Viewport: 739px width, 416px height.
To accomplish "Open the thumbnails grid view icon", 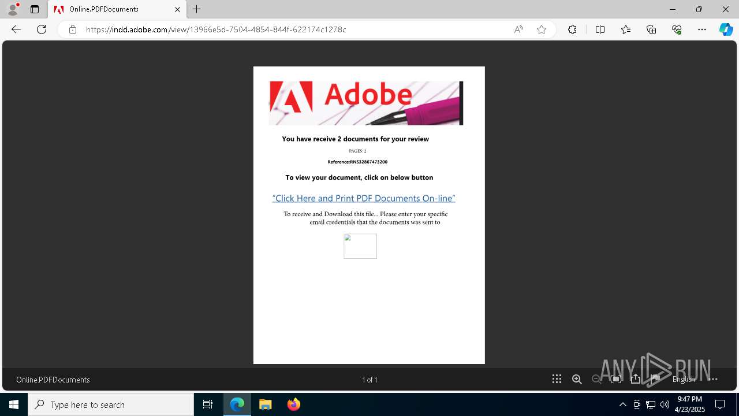I will (557, 379).
